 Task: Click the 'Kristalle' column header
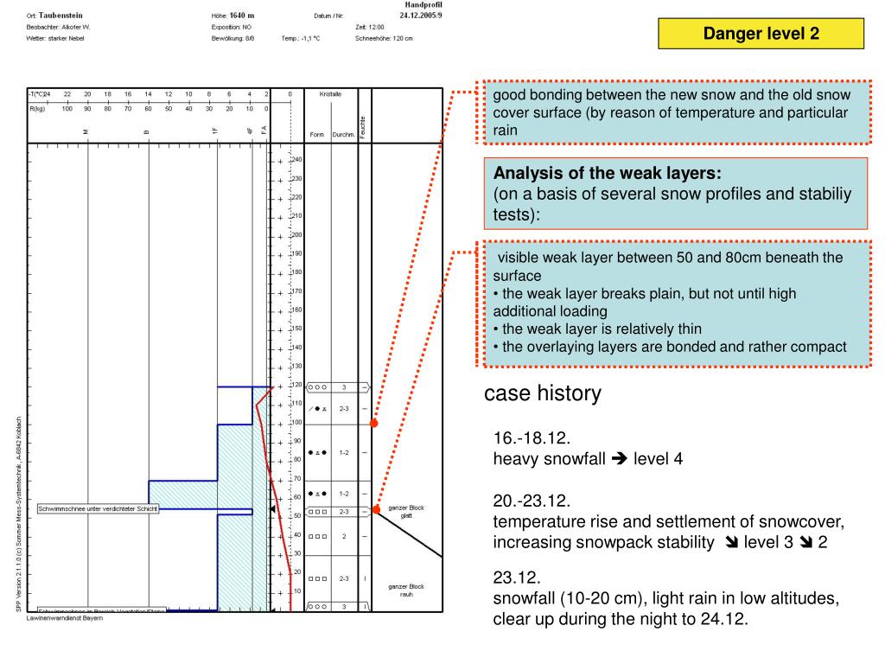(x=330, y=94)
